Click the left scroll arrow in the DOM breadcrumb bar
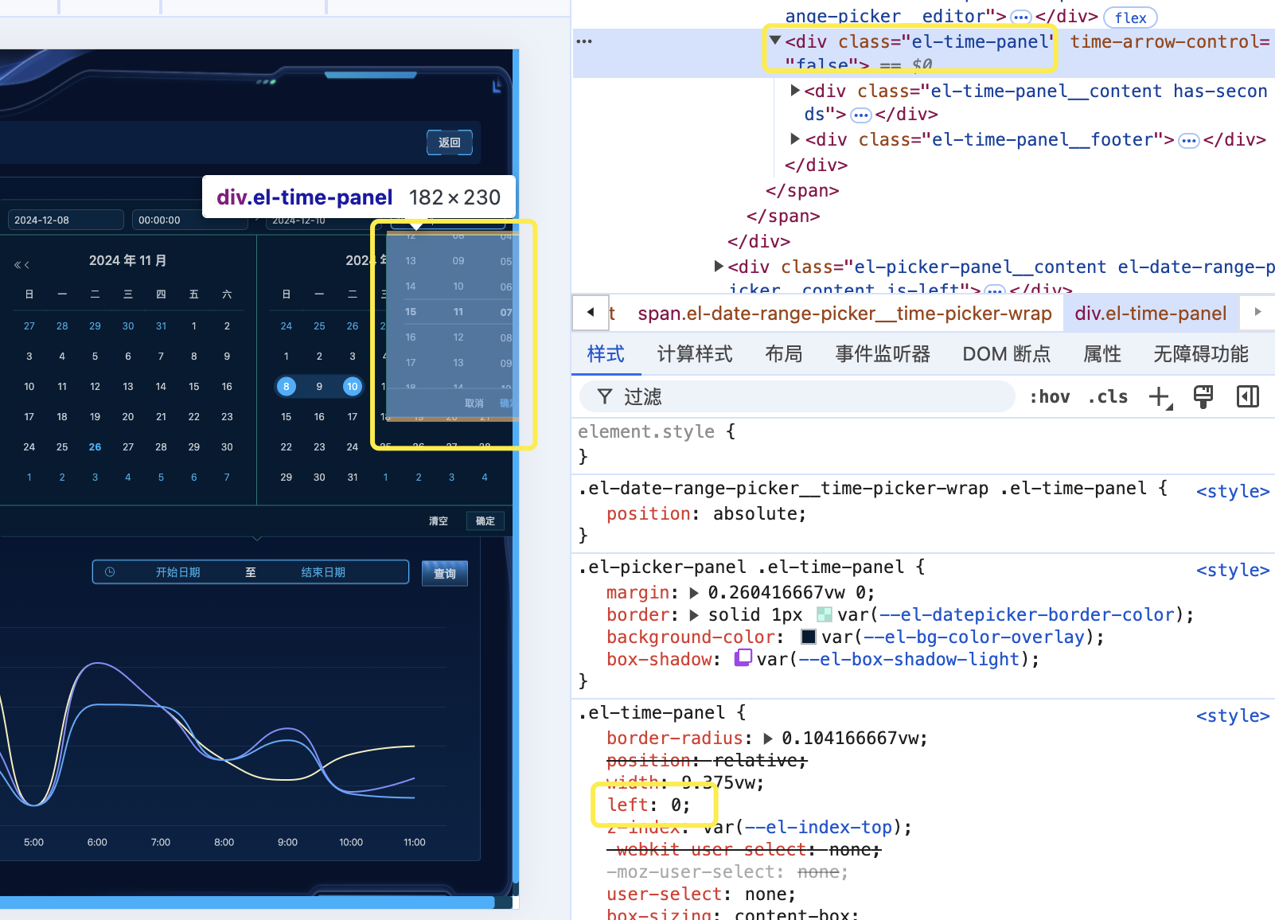Screen dimensions: 1275x920 coord(590,313)
